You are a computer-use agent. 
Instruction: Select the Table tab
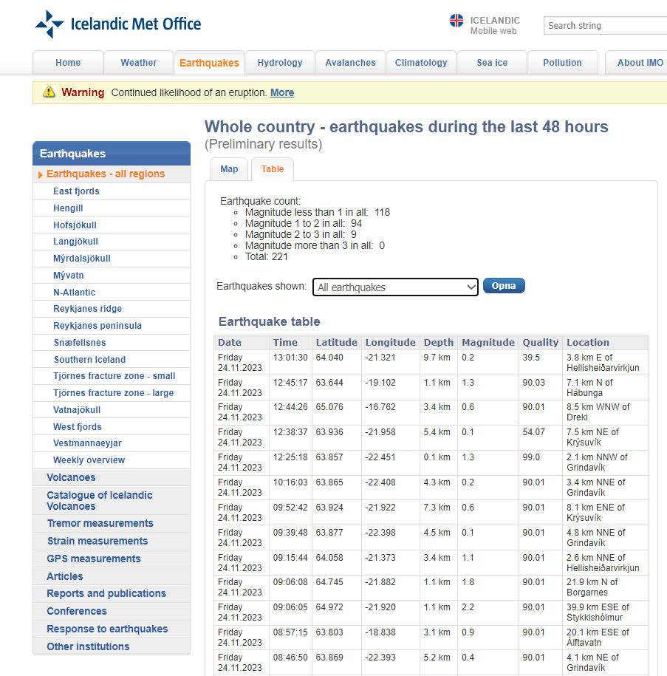[x=273, y=169]
